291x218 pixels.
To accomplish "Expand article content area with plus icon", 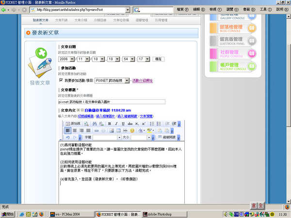I will pos(78,110).
